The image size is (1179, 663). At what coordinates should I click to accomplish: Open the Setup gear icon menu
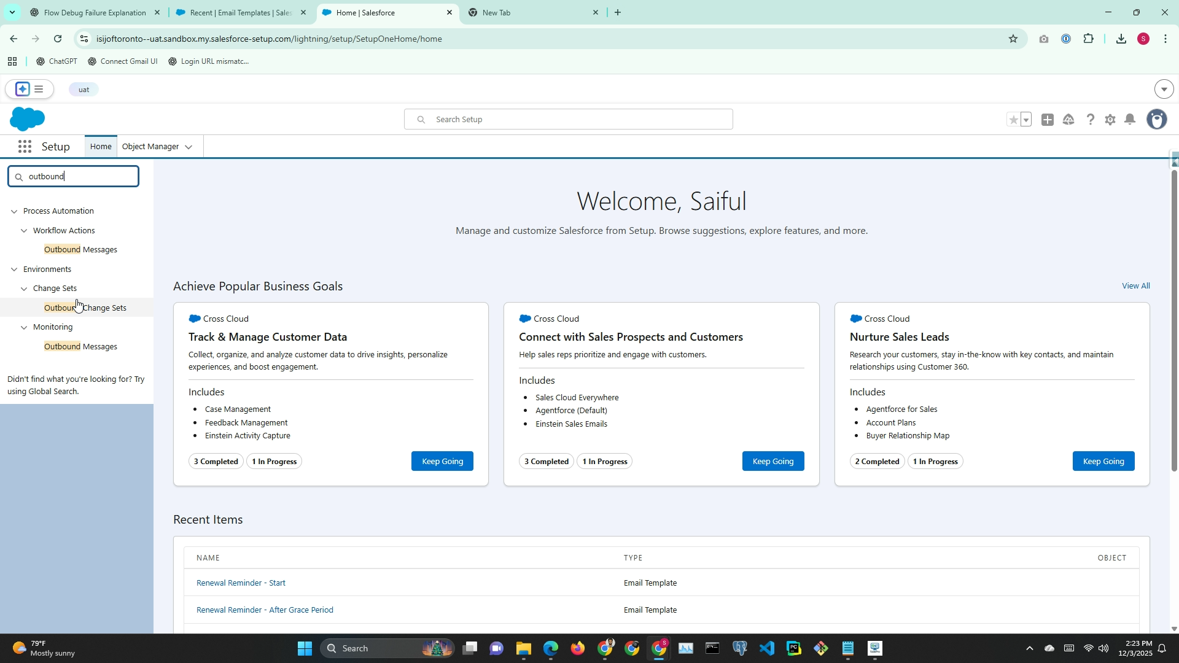coord(1110,120)
